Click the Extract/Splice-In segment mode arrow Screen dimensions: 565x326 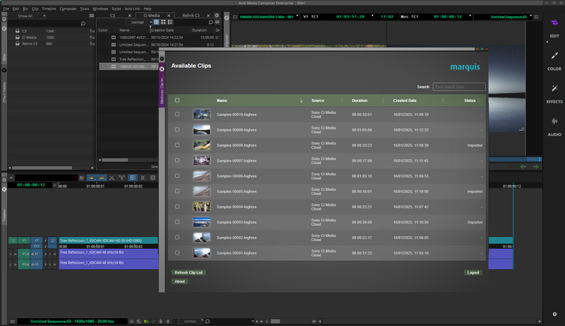pos(102,177)
